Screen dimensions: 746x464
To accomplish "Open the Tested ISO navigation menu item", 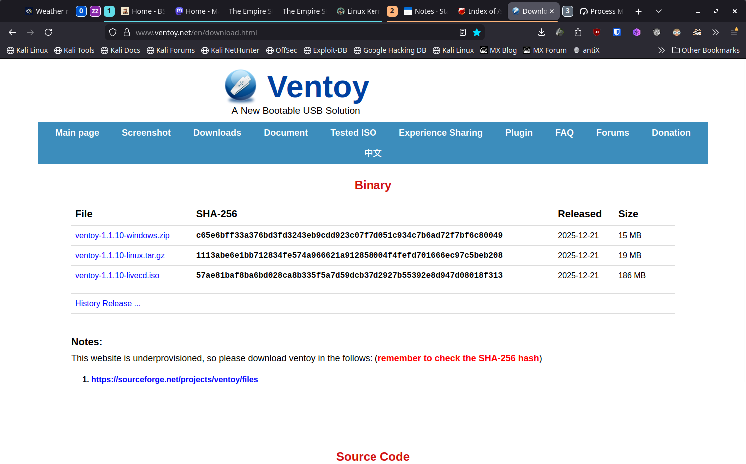I will tap(353, 133).
